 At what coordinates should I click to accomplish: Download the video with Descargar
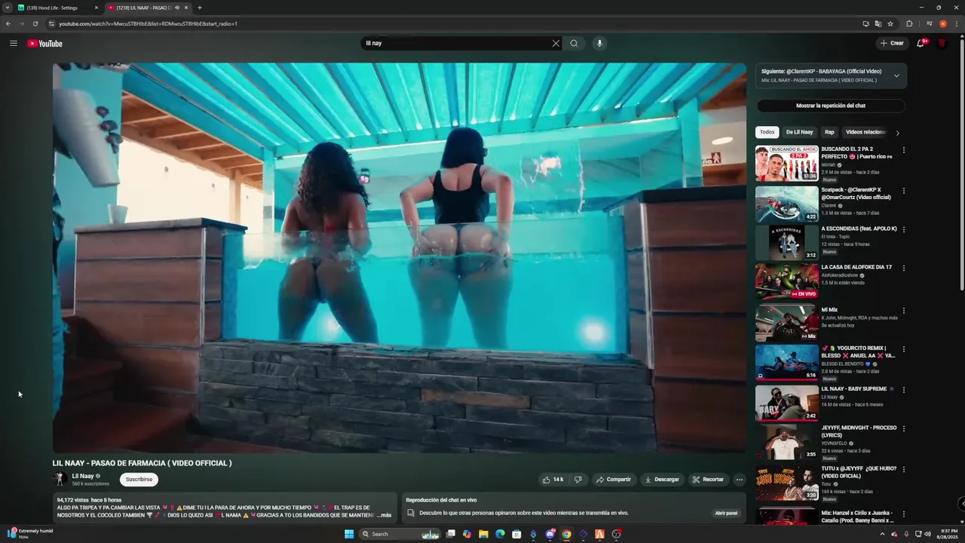tap(661, 479)
